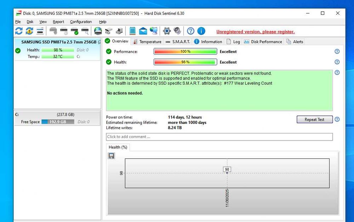Open the blue notepad report icon
This screenshot has width=354, height=222.
click(132, 31)
